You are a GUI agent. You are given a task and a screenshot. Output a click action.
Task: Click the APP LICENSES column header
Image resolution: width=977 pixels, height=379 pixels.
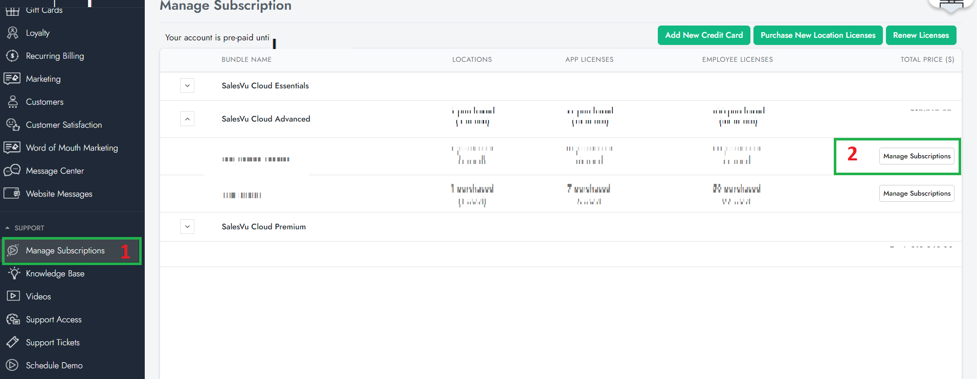point(589,60)
